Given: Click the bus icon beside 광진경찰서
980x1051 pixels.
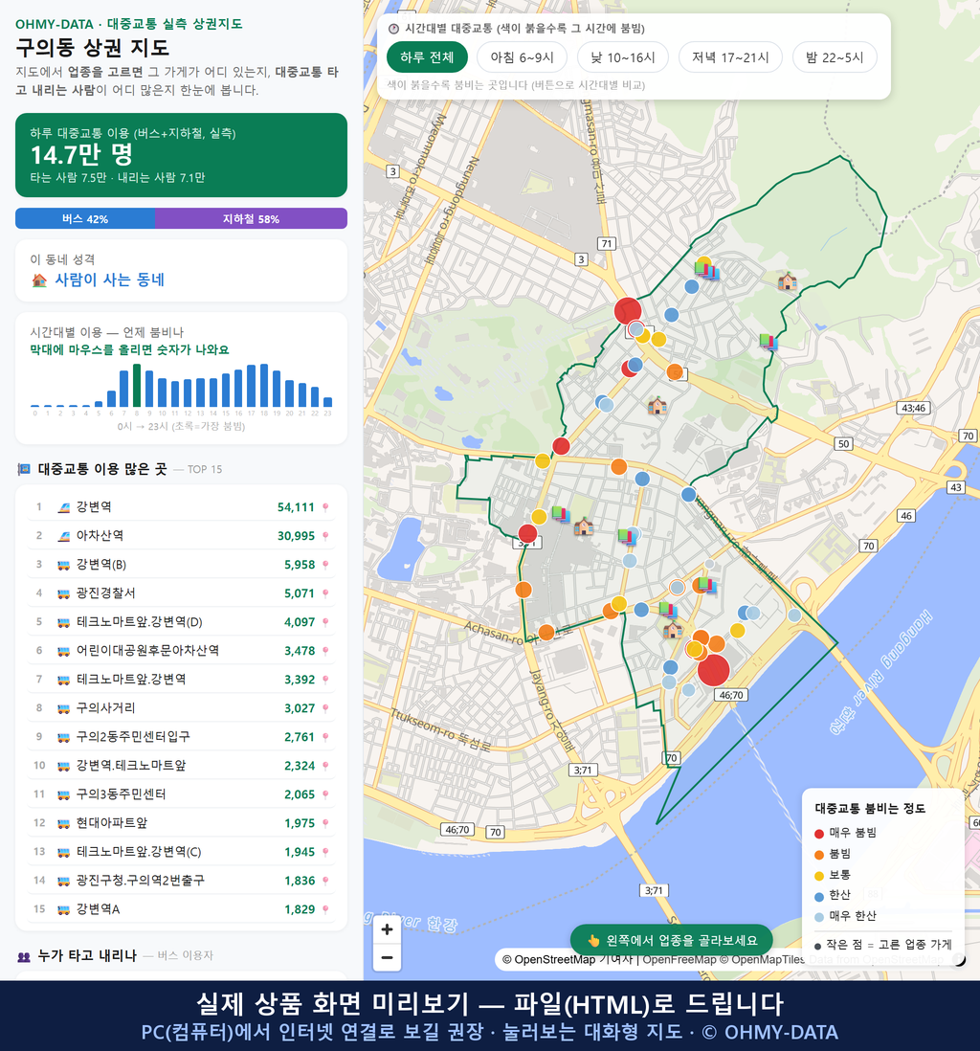Looking at the screenshot, I should [64, 593].
